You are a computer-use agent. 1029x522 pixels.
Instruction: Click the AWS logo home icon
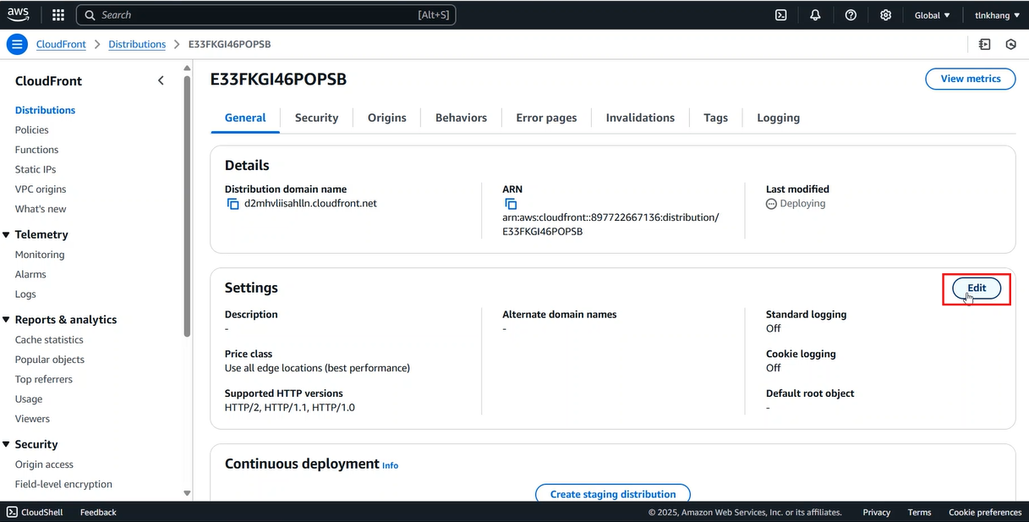coord(19,14)
